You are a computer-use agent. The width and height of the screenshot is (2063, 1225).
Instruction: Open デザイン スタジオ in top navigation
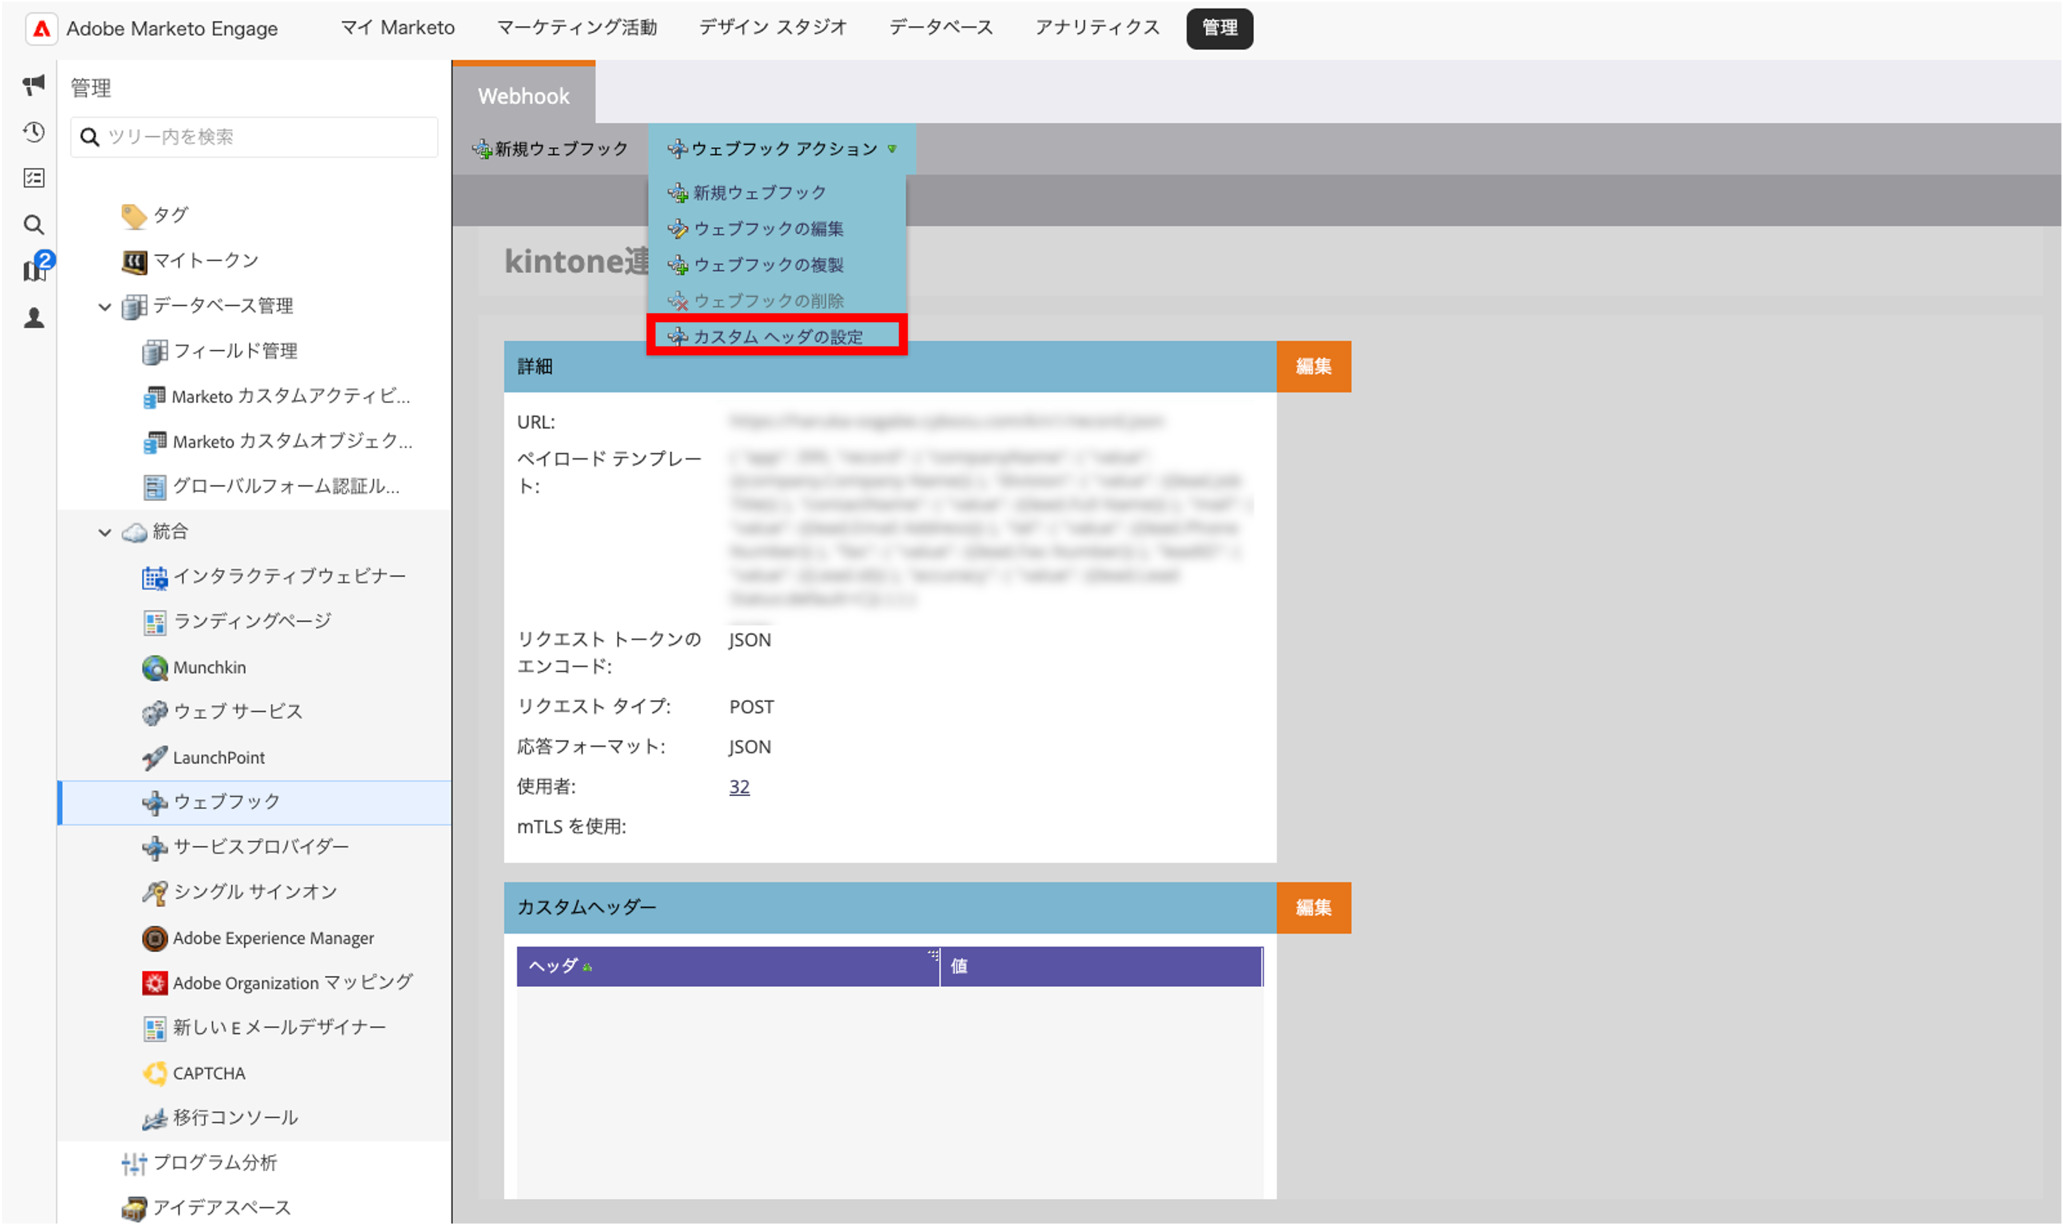(773, 28)
